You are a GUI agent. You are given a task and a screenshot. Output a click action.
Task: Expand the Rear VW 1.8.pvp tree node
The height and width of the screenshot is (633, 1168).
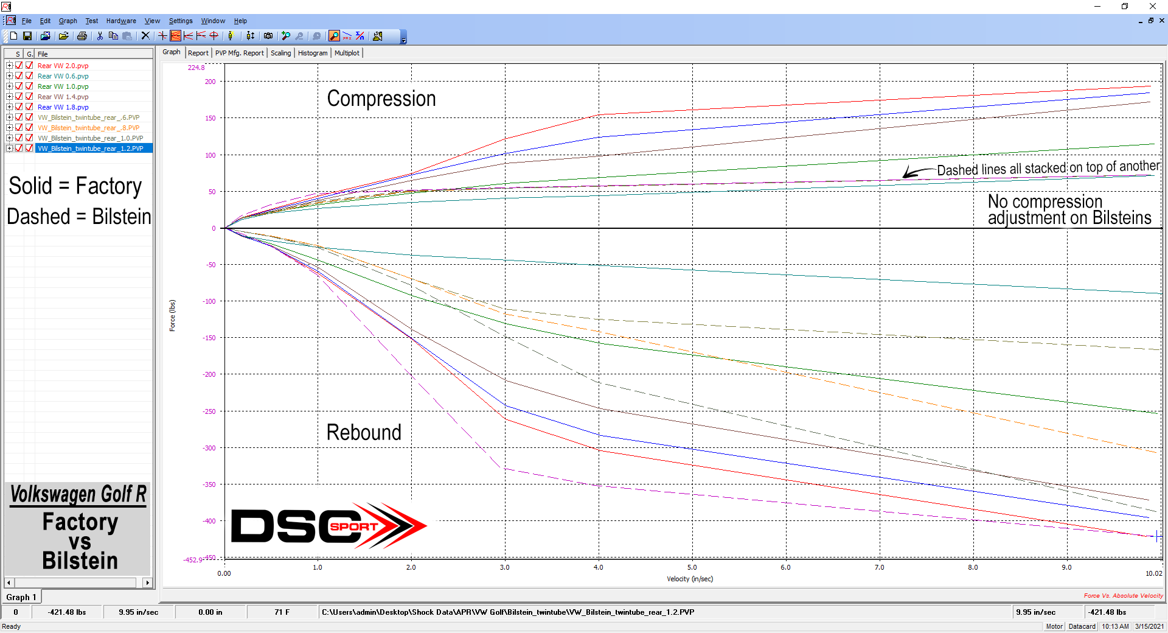tap(9, 107)
